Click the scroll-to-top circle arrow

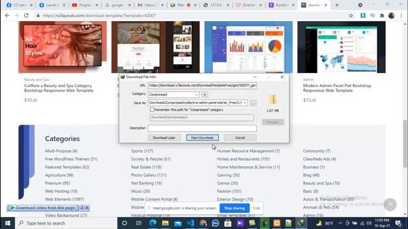pos(390,205)
